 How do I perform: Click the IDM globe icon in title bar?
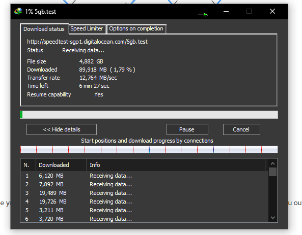(18, 11)
